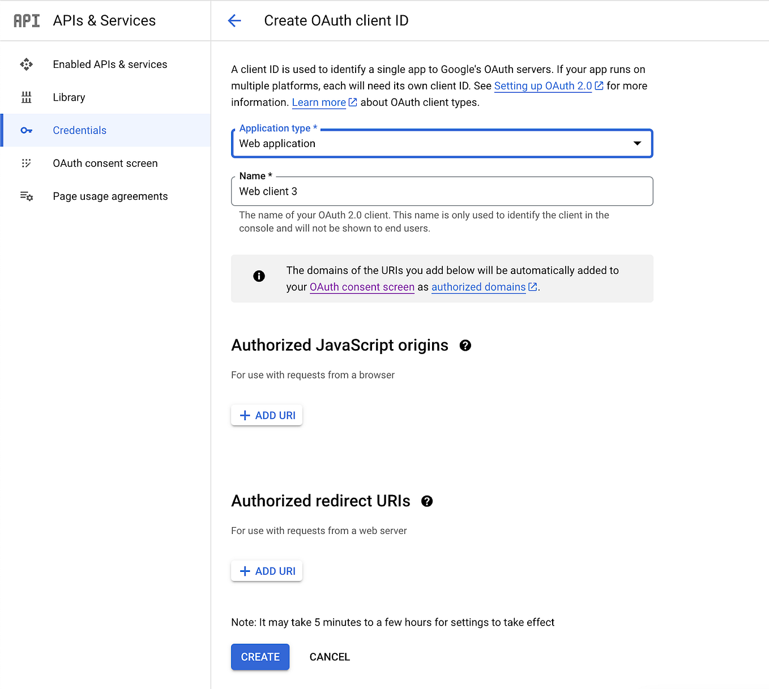Select Credentials in the sidebar
This screenshot has height=689, width=769.
(79, 130)
